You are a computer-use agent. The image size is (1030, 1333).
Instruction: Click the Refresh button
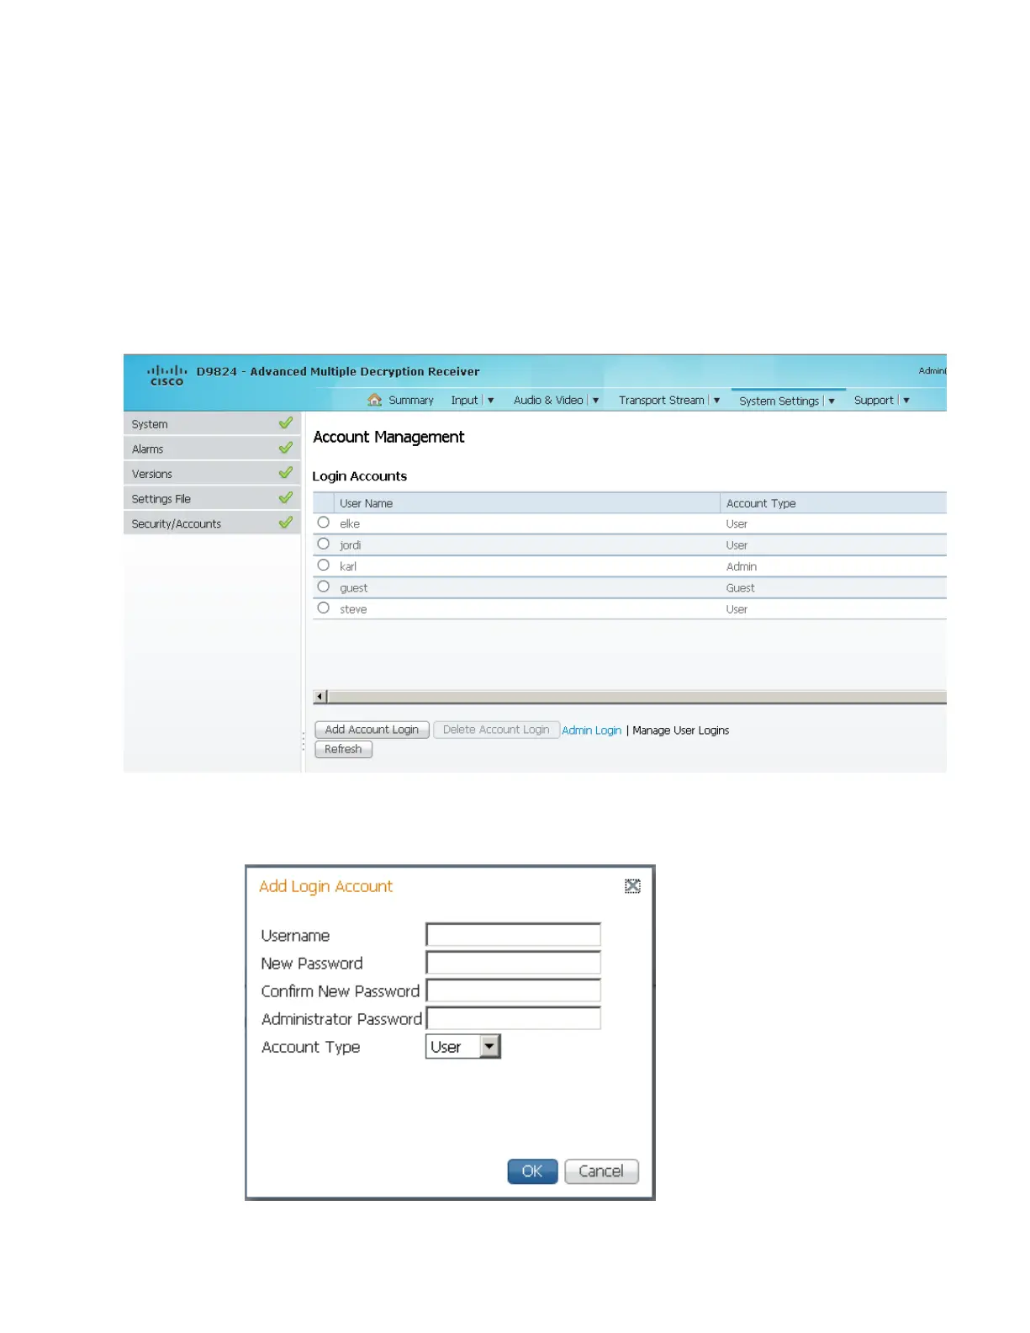tap(343, 749)
